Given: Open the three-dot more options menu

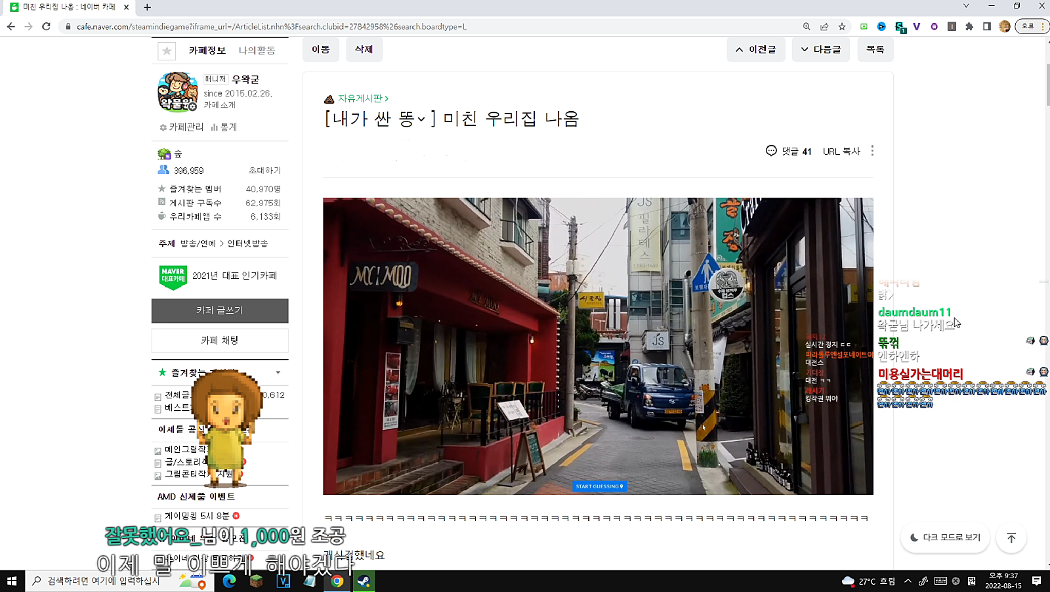Looking at the screenshot, I should click(872, 151).
